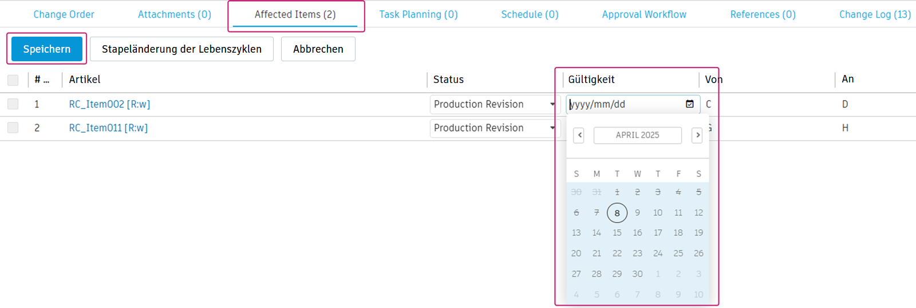Toggle the select-all checkbox in table header
Screen dimensions: 916x308
(x=13, y=80)
